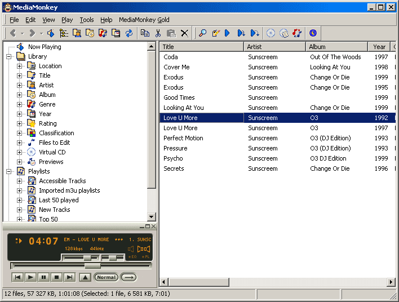Viewport: 399px width, 302px height.
Task: Expand the Last 50 played playlist
Action: (19, 200)
